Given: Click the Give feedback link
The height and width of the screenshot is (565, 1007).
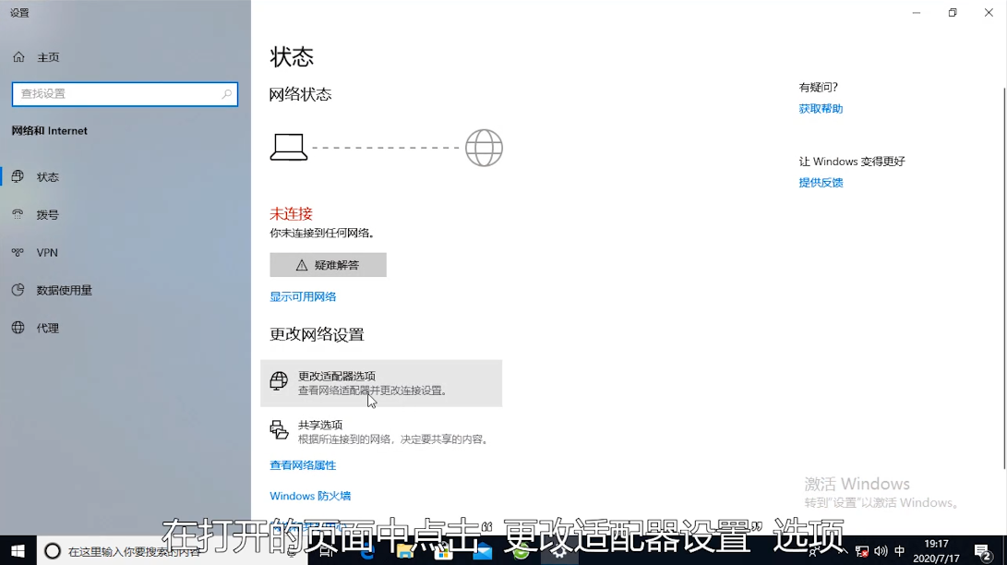Looking at the screenshot, I should click(x=821, y=183).
